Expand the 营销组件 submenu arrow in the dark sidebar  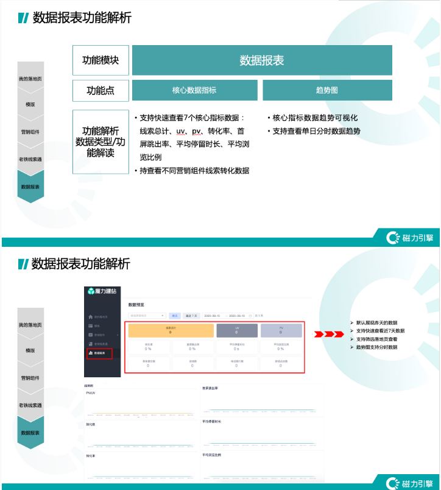pyautogui.click(x=118, y=335)
